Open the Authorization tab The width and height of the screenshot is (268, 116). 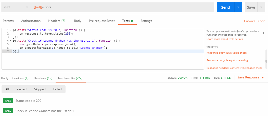pos(31,21)
